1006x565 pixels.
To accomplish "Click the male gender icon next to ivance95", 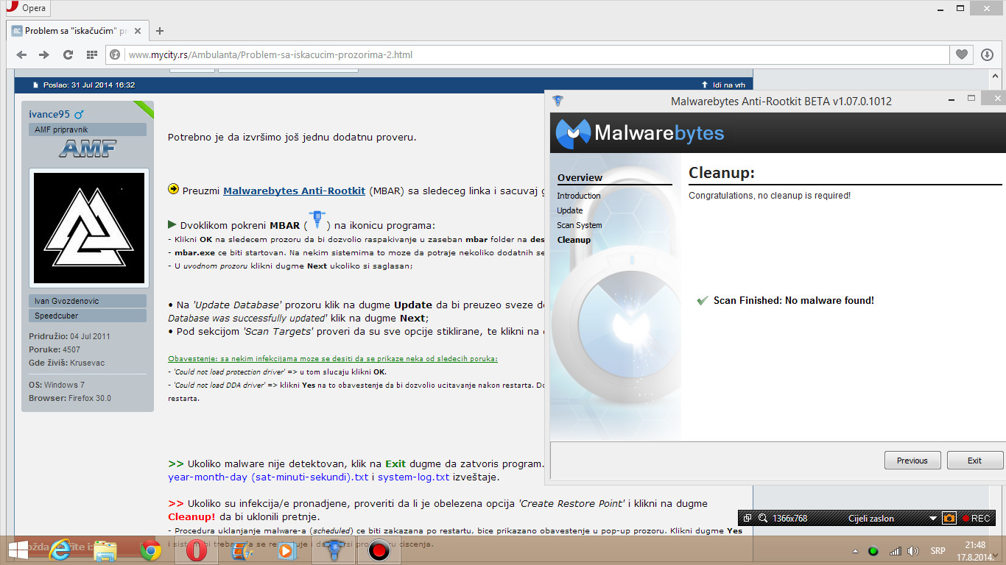I will pyautogui.click(x=80, y=114).
